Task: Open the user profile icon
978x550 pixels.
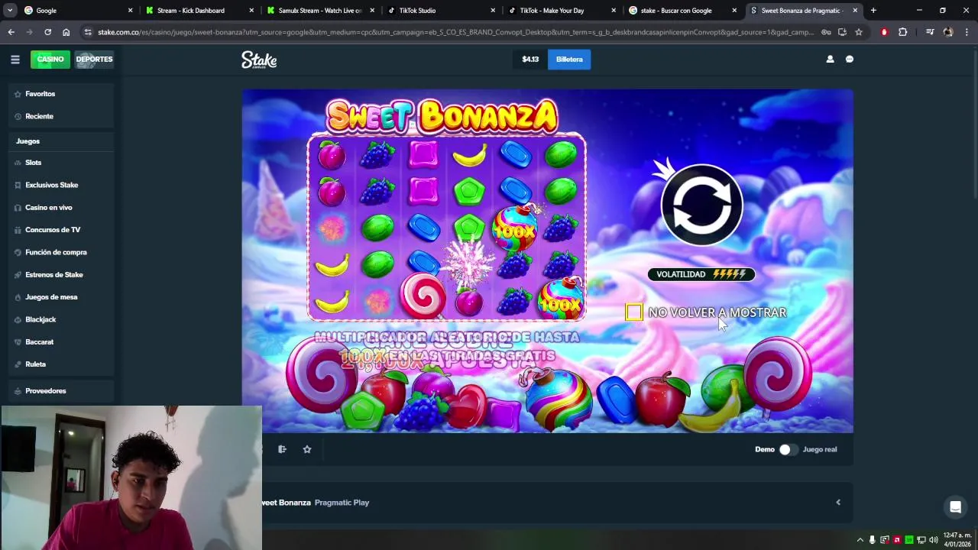Action: [x=830, y=60]
